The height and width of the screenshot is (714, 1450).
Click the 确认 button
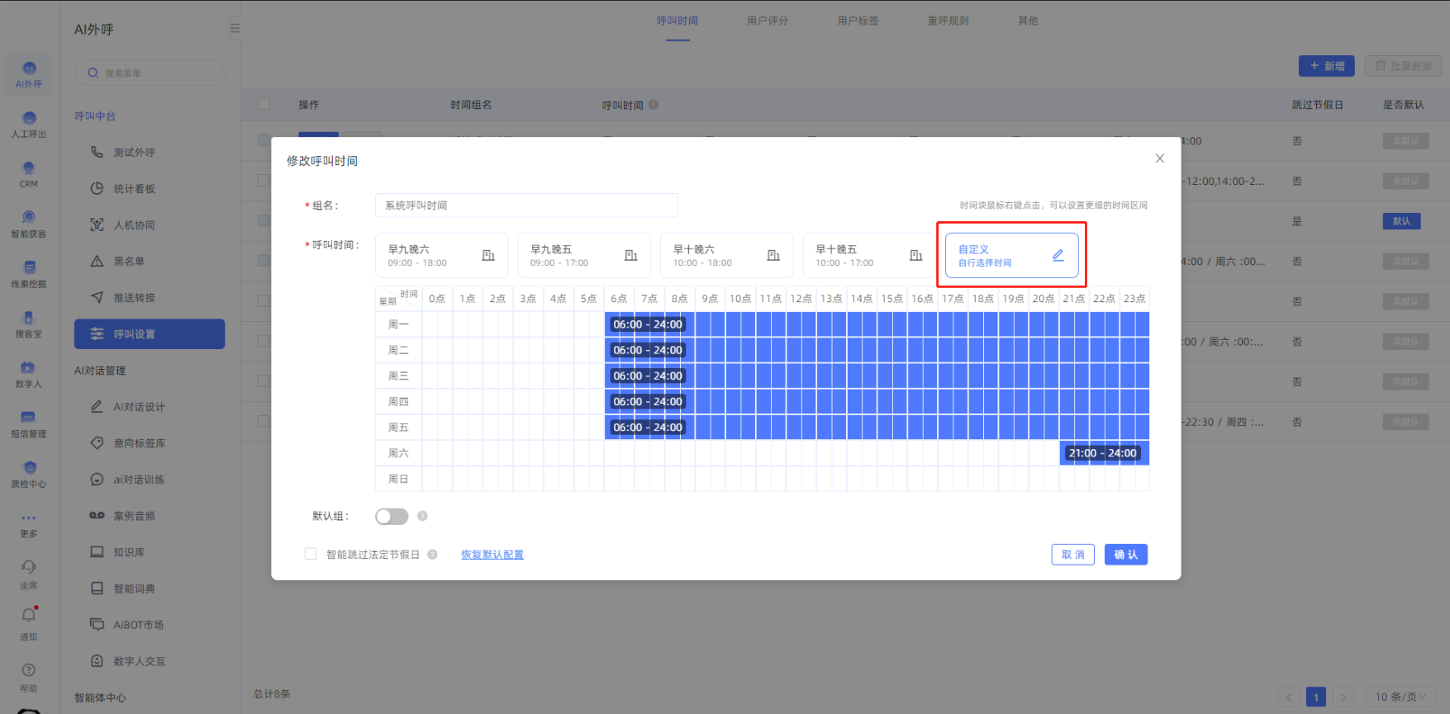pyautogui.click(x=1125, y=555)
